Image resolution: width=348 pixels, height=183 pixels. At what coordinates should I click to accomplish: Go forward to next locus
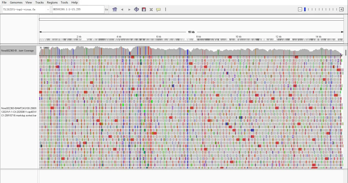pyautogui.click(x=129, y=9)
